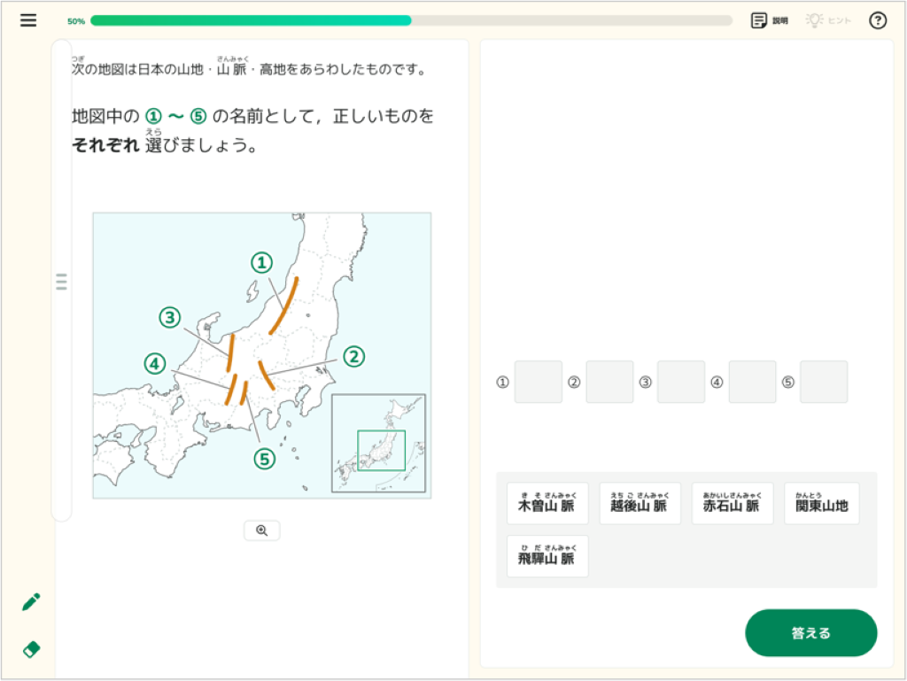Click the answer slot for ⑤

tap(824, 382)
